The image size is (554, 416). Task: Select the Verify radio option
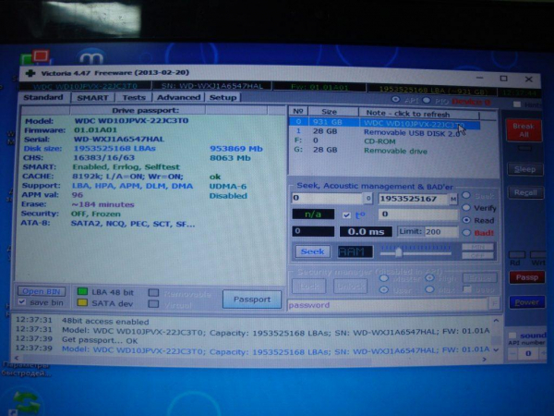tap(466, 207)
